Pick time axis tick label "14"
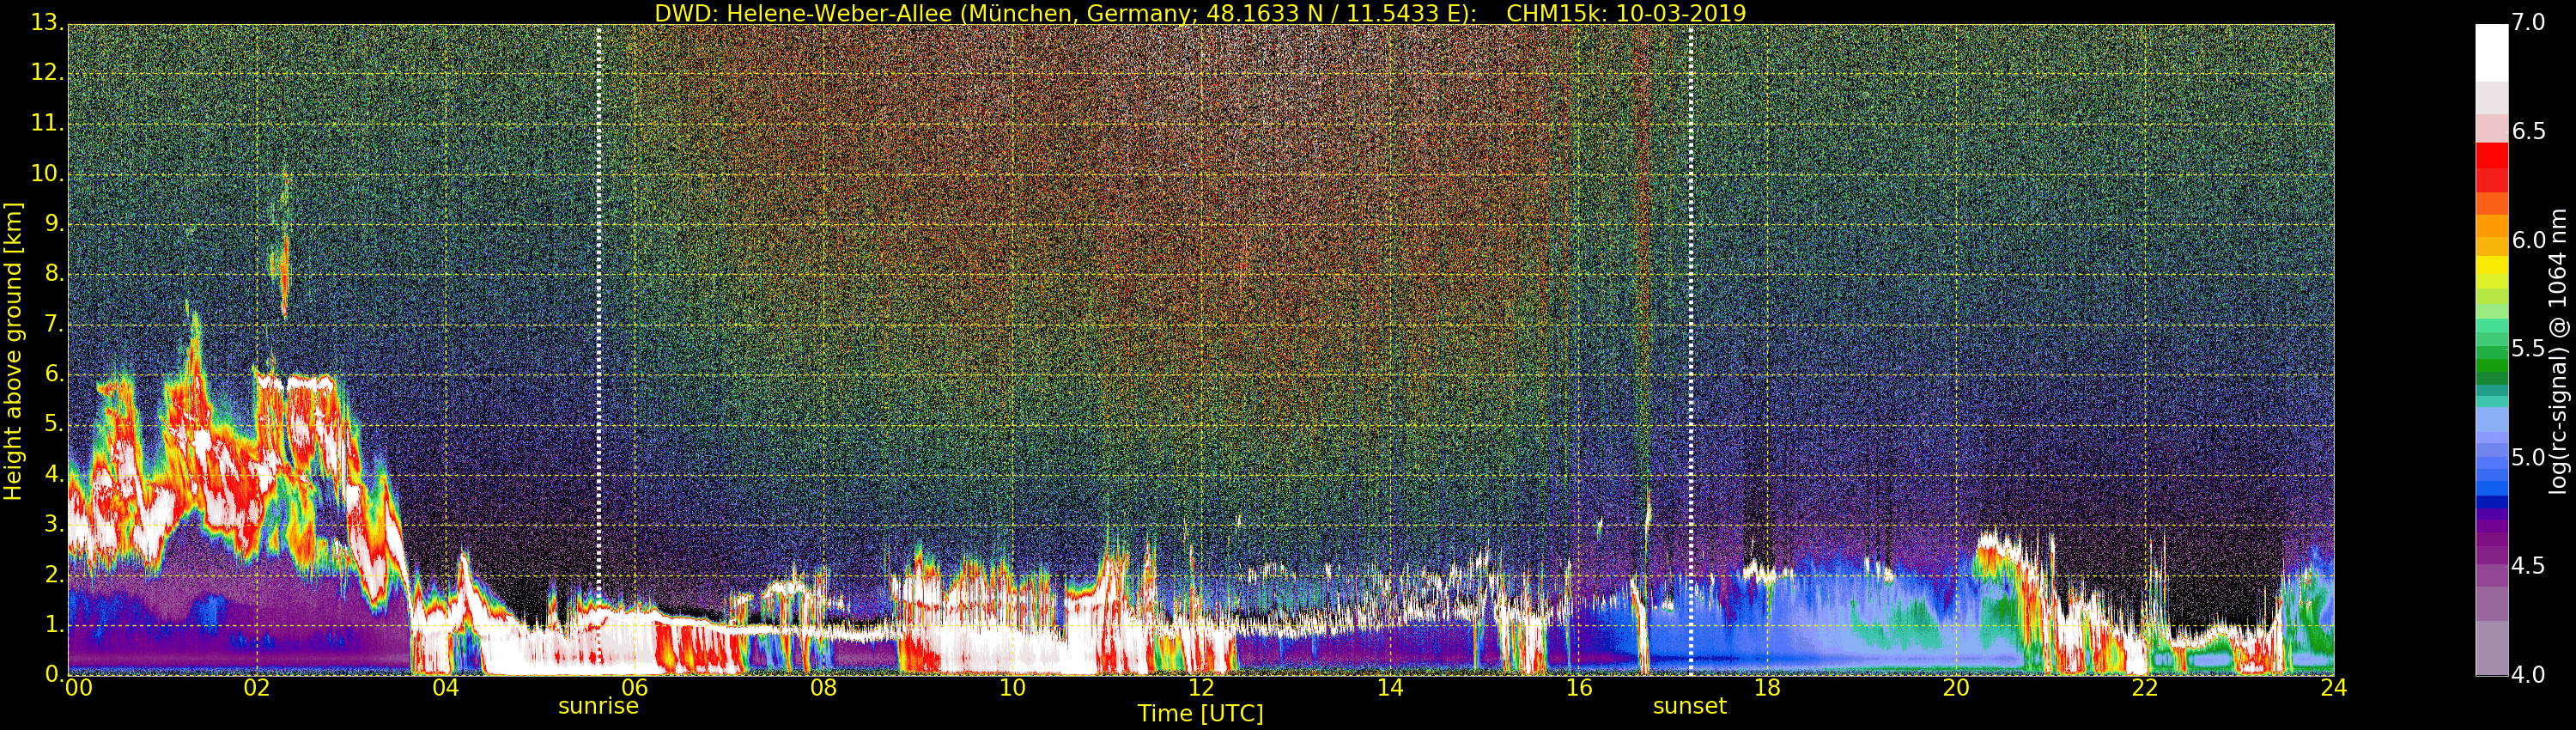This screenshot has height=730, width=2576. click(1390, 688)
